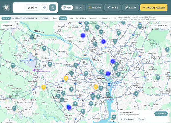
Task: Select the All dates filter
Action: click(63, 18)
